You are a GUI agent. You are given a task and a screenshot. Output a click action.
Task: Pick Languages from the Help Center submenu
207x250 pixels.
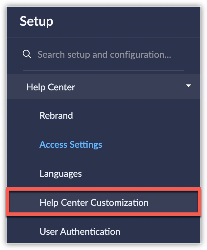tap(60, 173)
